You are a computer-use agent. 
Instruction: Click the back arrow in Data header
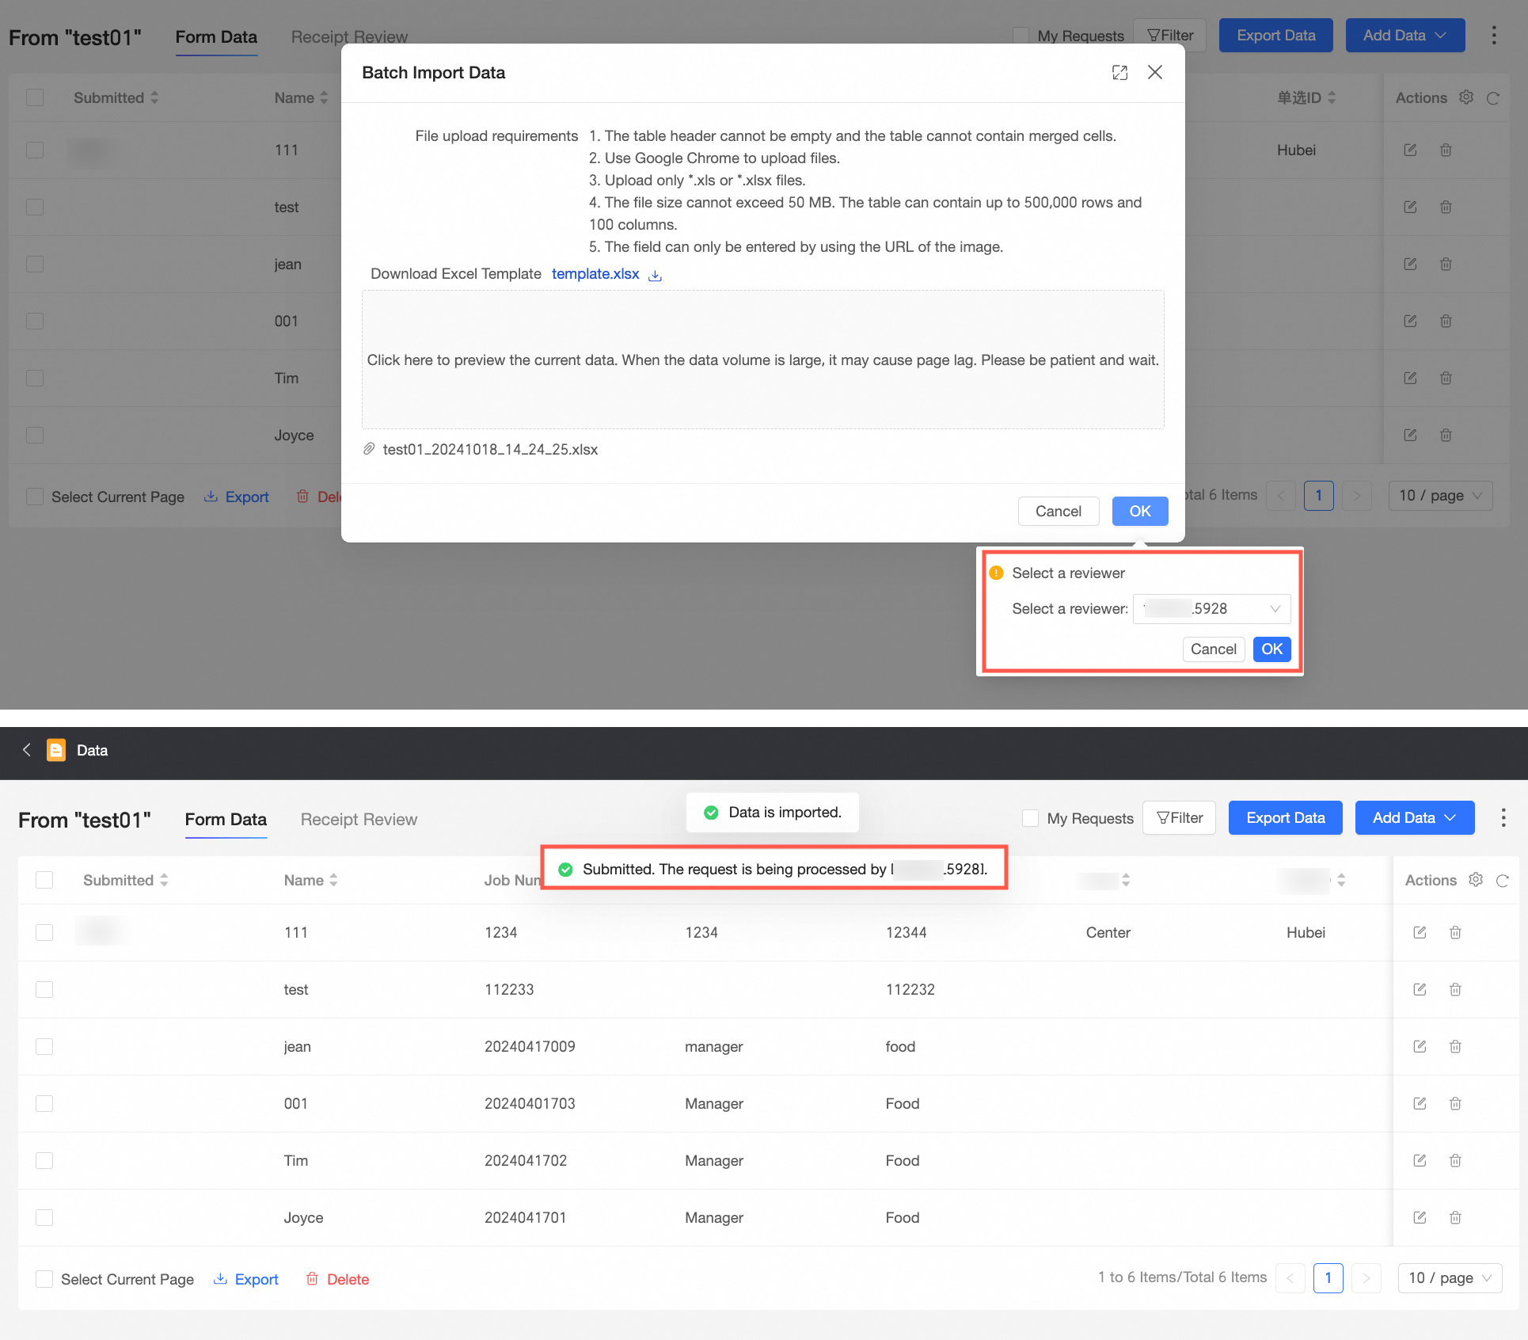point(27,750)
